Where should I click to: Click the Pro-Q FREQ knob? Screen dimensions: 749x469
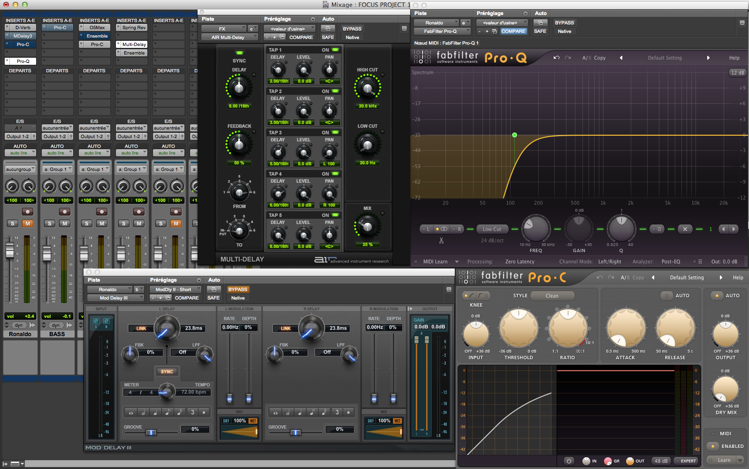tap(535, 229)
